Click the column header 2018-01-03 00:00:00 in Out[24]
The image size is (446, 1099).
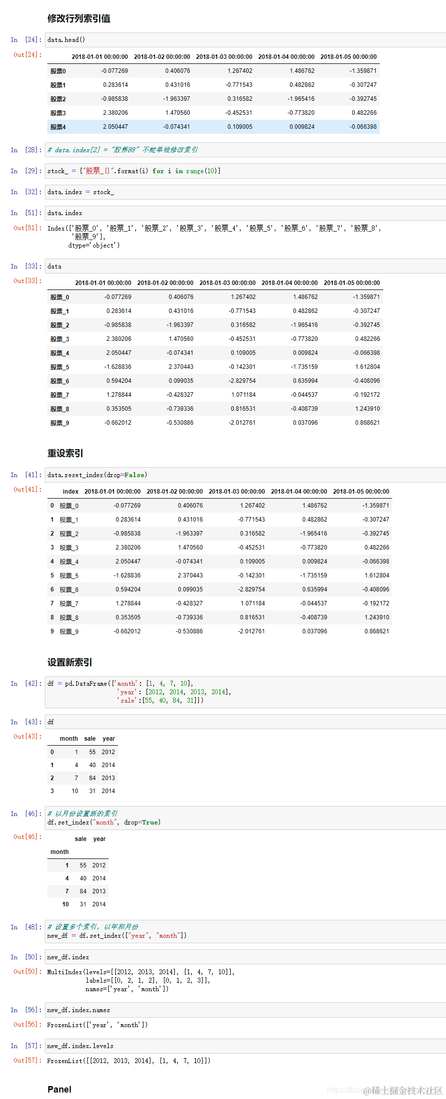tap(224, 57)
